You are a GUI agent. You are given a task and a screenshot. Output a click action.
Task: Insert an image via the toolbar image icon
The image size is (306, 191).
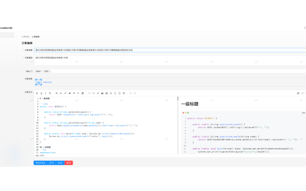(102, 93)
